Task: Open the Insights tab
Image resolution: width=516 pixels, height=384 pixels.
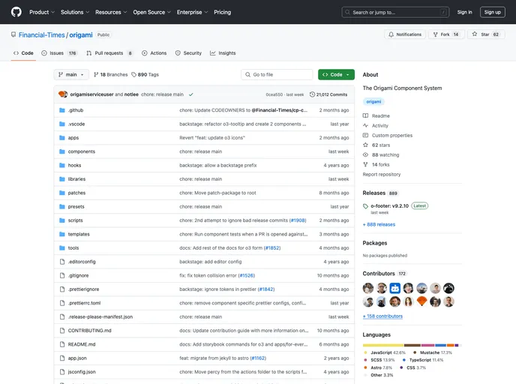Action: pos(223,53)
